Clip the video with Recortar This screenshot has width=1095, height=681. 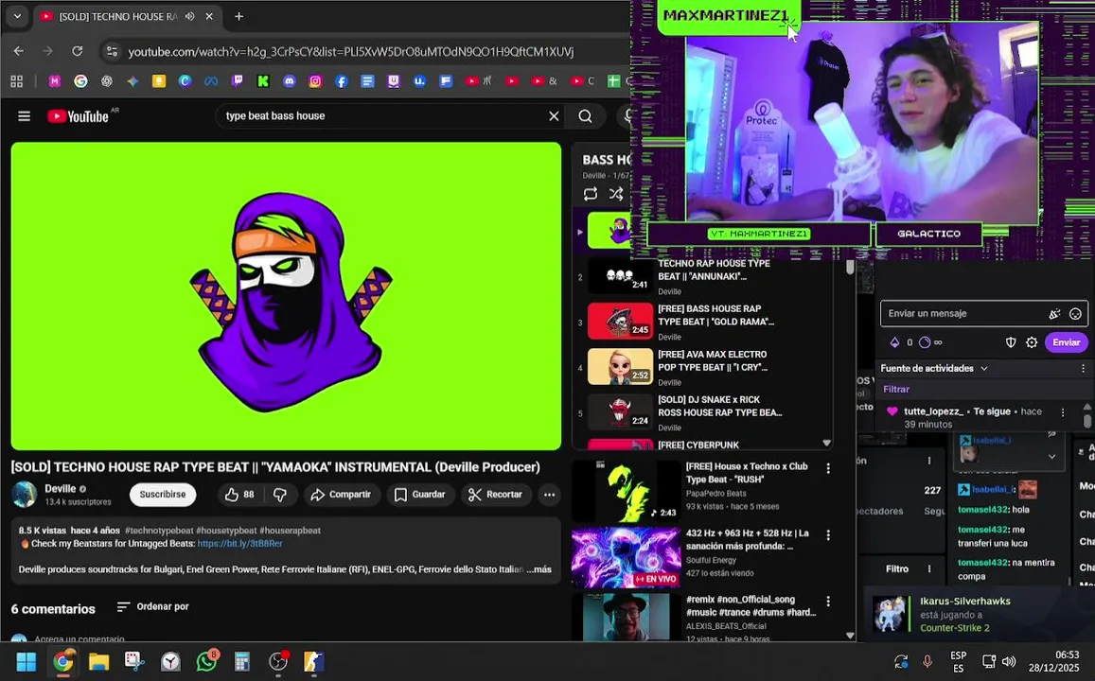(x=495, y=494)
